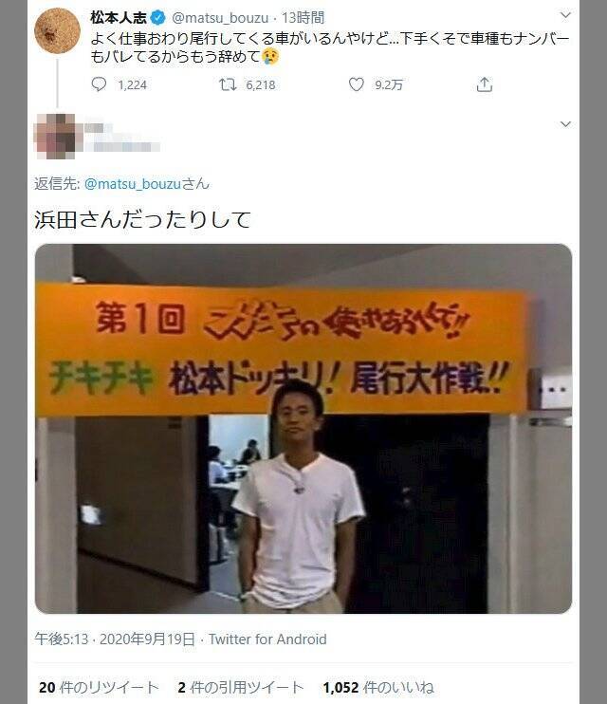Show the 2 件の引用ツイート list
The width and height of the screenshot is (607, 704).
pos(241,687)
